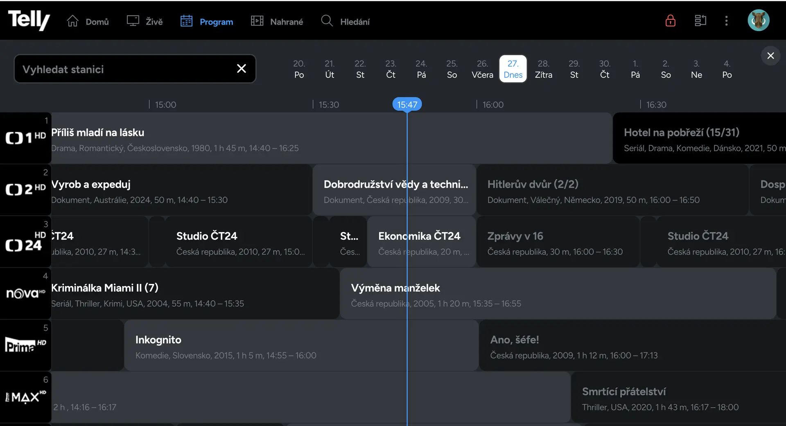Select day 25. So
Viewport: 786px width, 426px height.
click(x=452, y=69)
